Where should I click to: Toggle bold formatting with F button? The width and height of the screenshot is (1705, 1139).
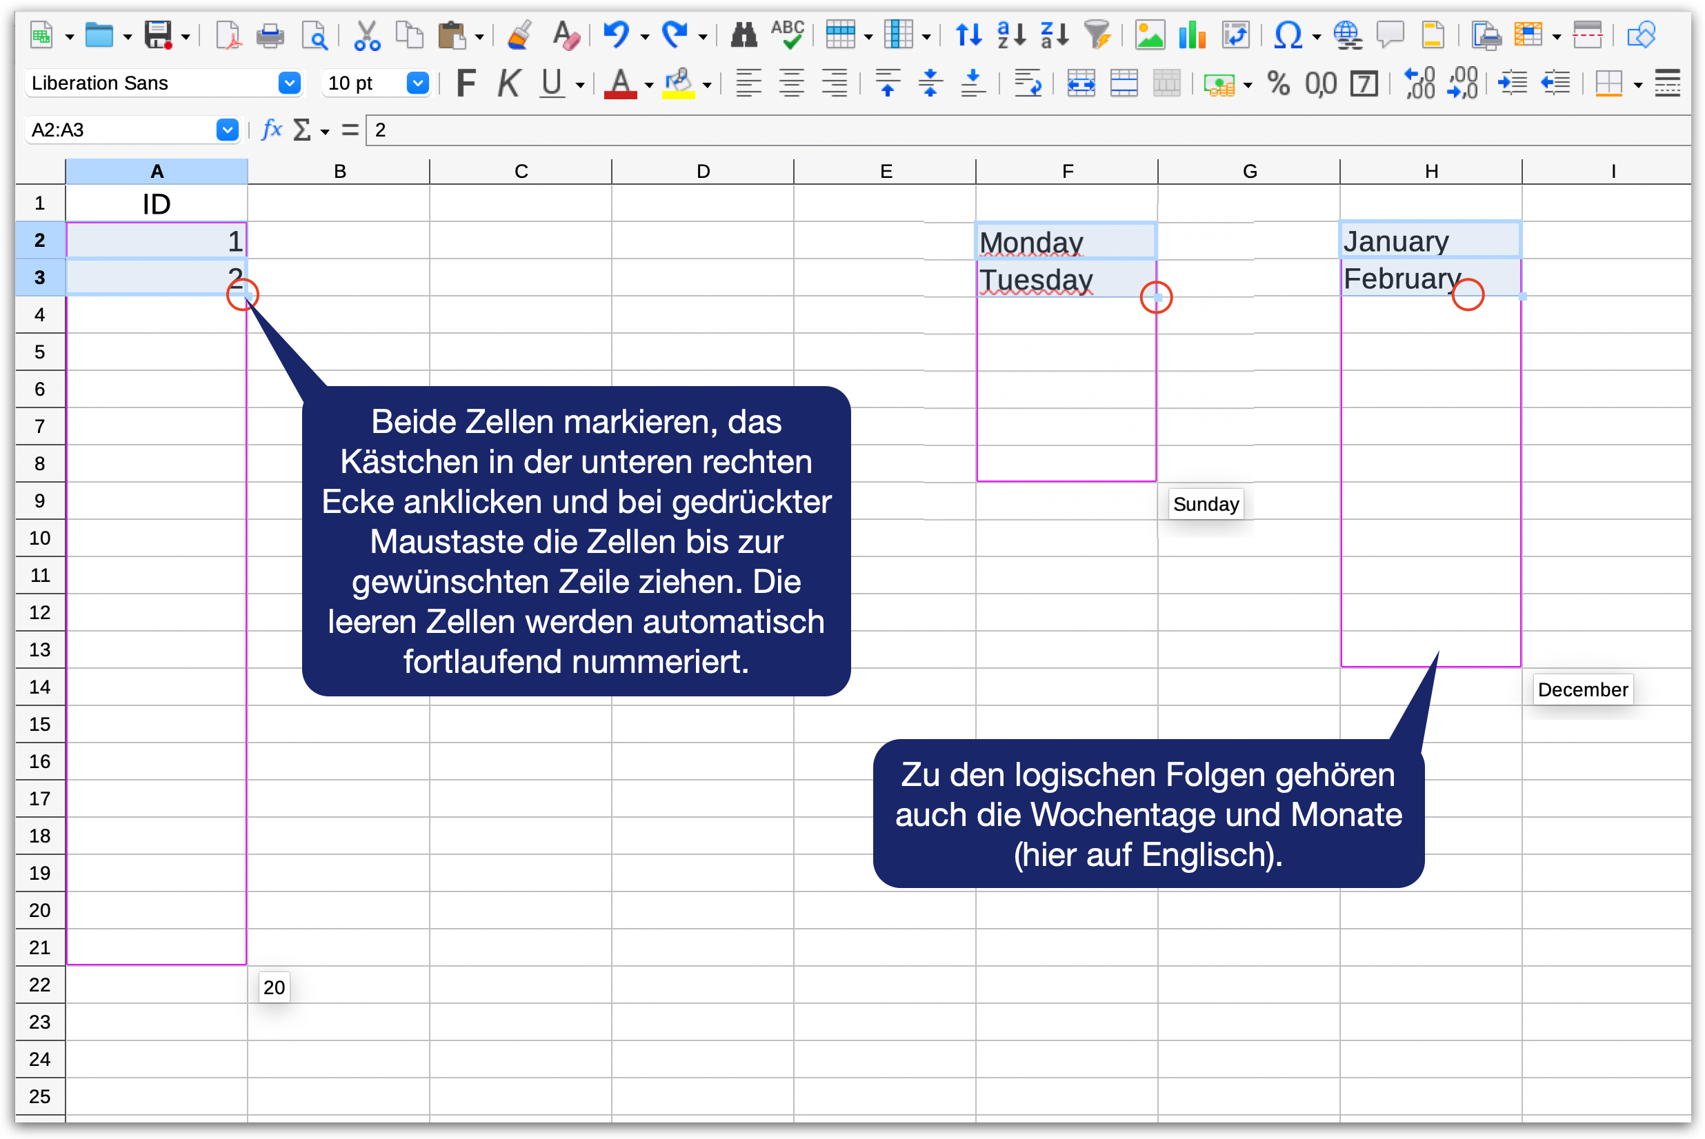point(466,83)
